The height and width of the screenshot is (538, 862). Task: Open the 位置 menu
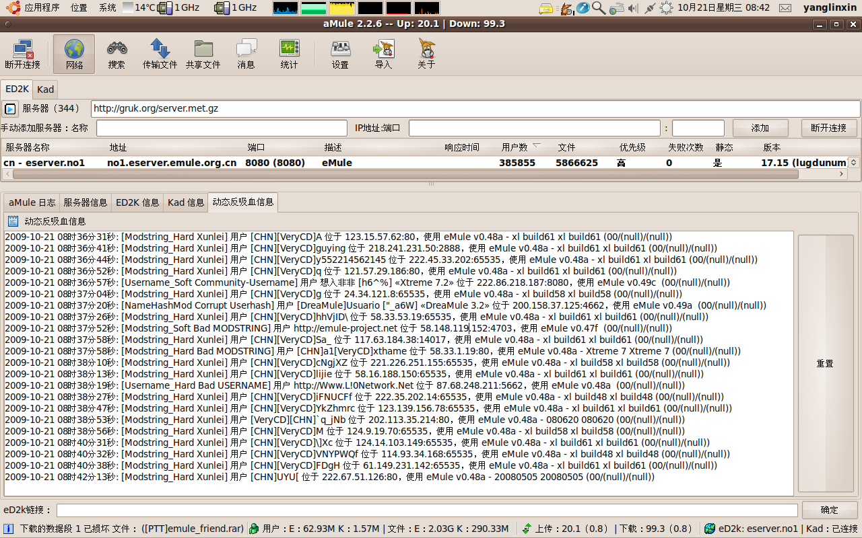click(79, 8)
